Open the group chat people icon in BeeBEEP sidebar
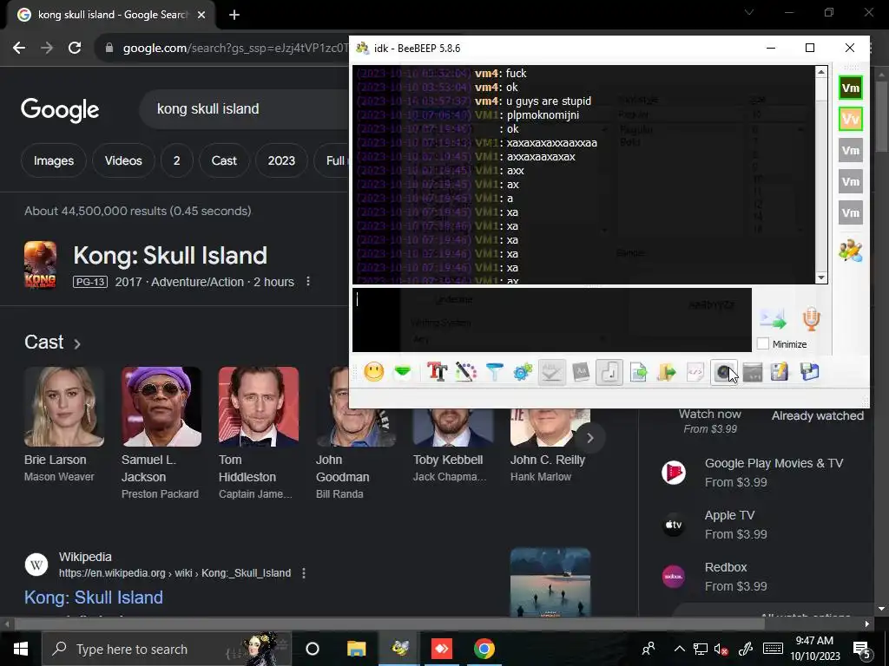 [851, 251]
